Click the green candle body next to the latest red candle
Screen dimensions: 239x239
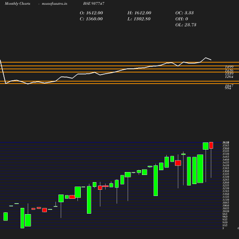pyautogui.click(x=206, y=146)
